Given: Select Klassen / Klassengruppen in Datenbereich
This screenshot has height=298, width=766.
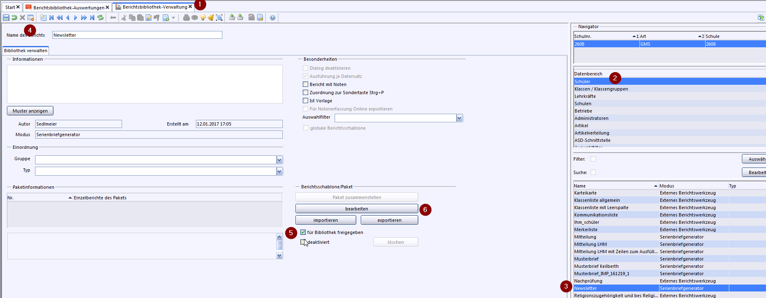Looking at the screenshot, I should pyautogui.click(x=670, y=89).
